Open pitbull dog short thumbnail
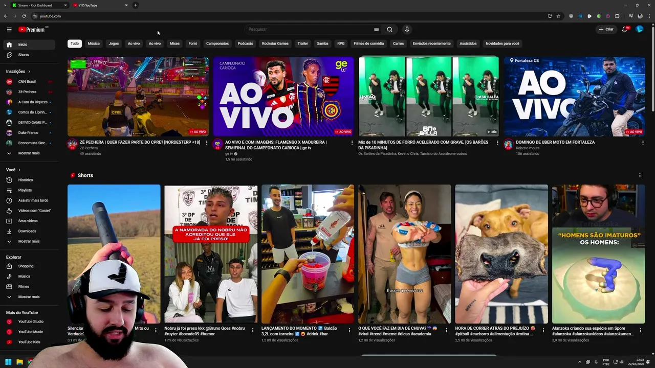 (501, 254)
